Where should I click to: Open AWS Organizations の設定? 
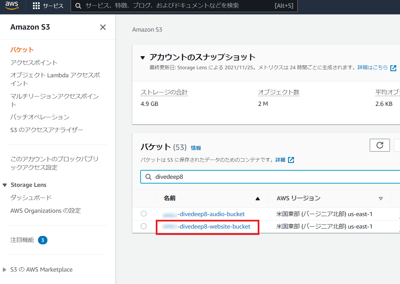tap(45, 211)
